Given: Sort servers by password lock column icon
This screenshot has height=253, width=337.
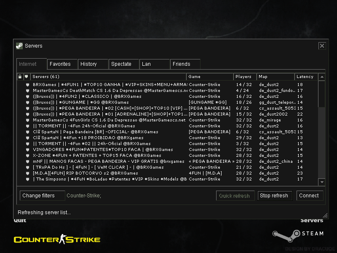Looking at the screenshot, I should [x=20, y=77].
